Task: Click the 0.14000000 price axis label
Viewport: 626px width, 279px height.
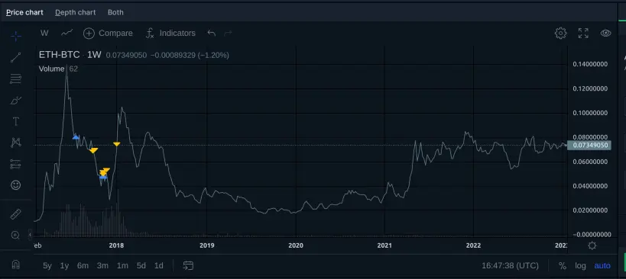Action: tap(590, 64)
